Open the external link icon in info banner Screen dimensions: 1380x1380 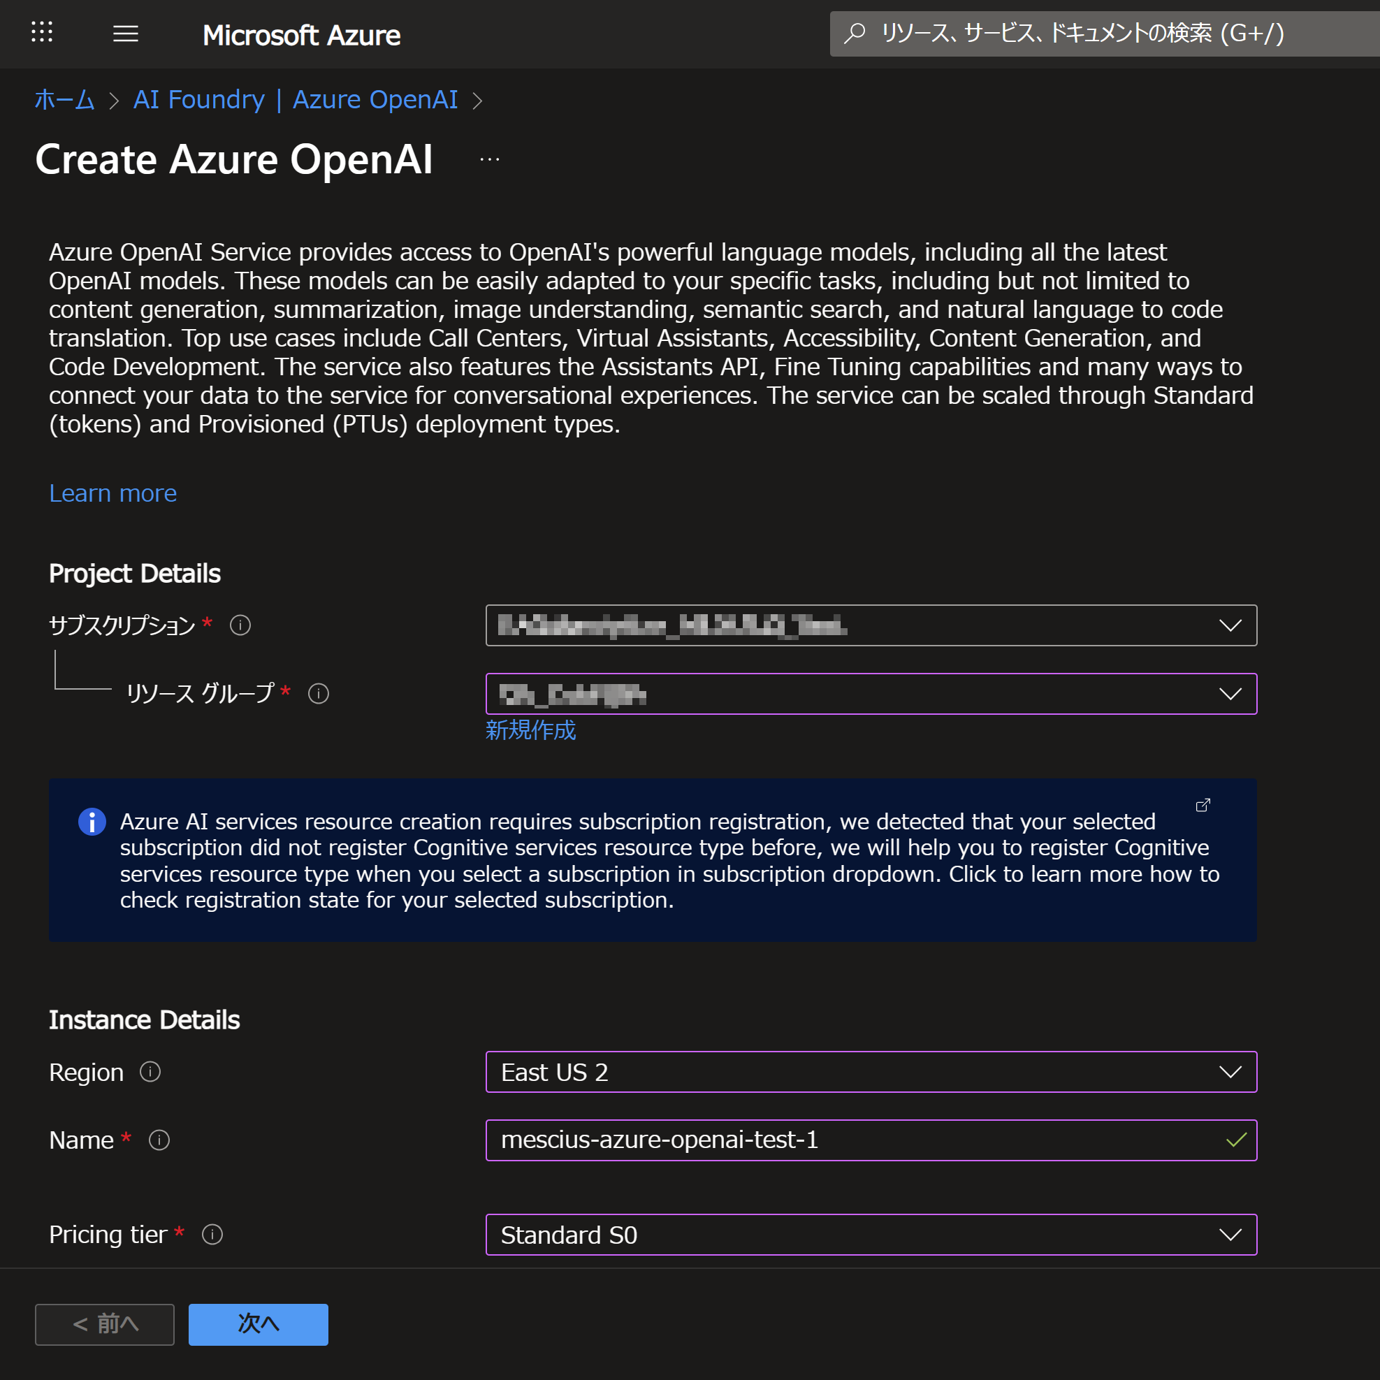pos(1203,806)
